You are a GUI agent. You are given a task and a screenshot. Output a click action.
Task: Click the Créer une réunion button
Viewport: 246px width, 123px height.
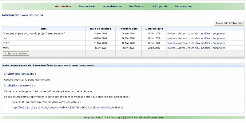pyautogui.click(x=16, y=54)
